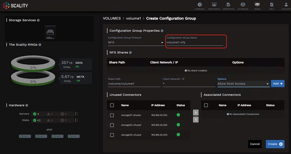The height and width of the screenshot is (154, 291).
Task: Click the Disks error count icon
Action: click(62, 120)
